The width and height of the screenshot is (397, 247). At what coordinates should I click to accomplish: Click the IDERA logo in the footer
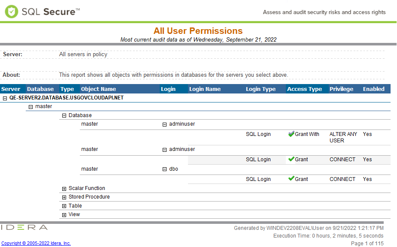point(24,227)
